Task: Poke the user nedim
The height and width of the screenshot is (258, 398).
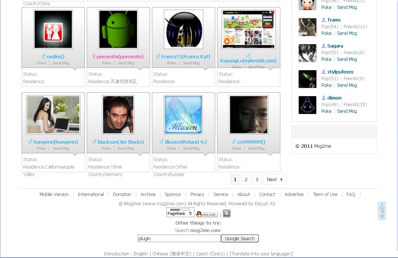Action: pyautogui.click(x=41, y=63)
